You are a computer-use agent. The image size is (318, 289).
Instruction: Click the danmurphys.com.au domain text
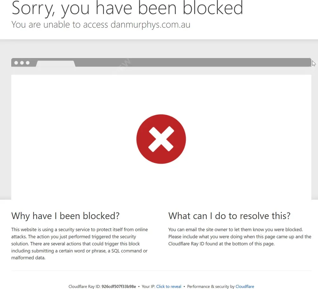click(x=150, y=25)
